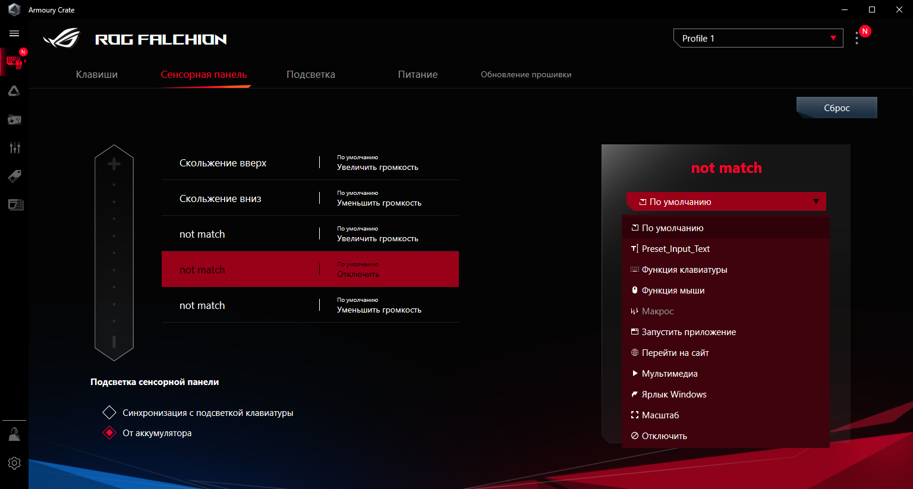Open the deals tag icon in sidebar
The width and height of the screenshot is (913, 489).
pyautogui.click(x=14, y=176)
